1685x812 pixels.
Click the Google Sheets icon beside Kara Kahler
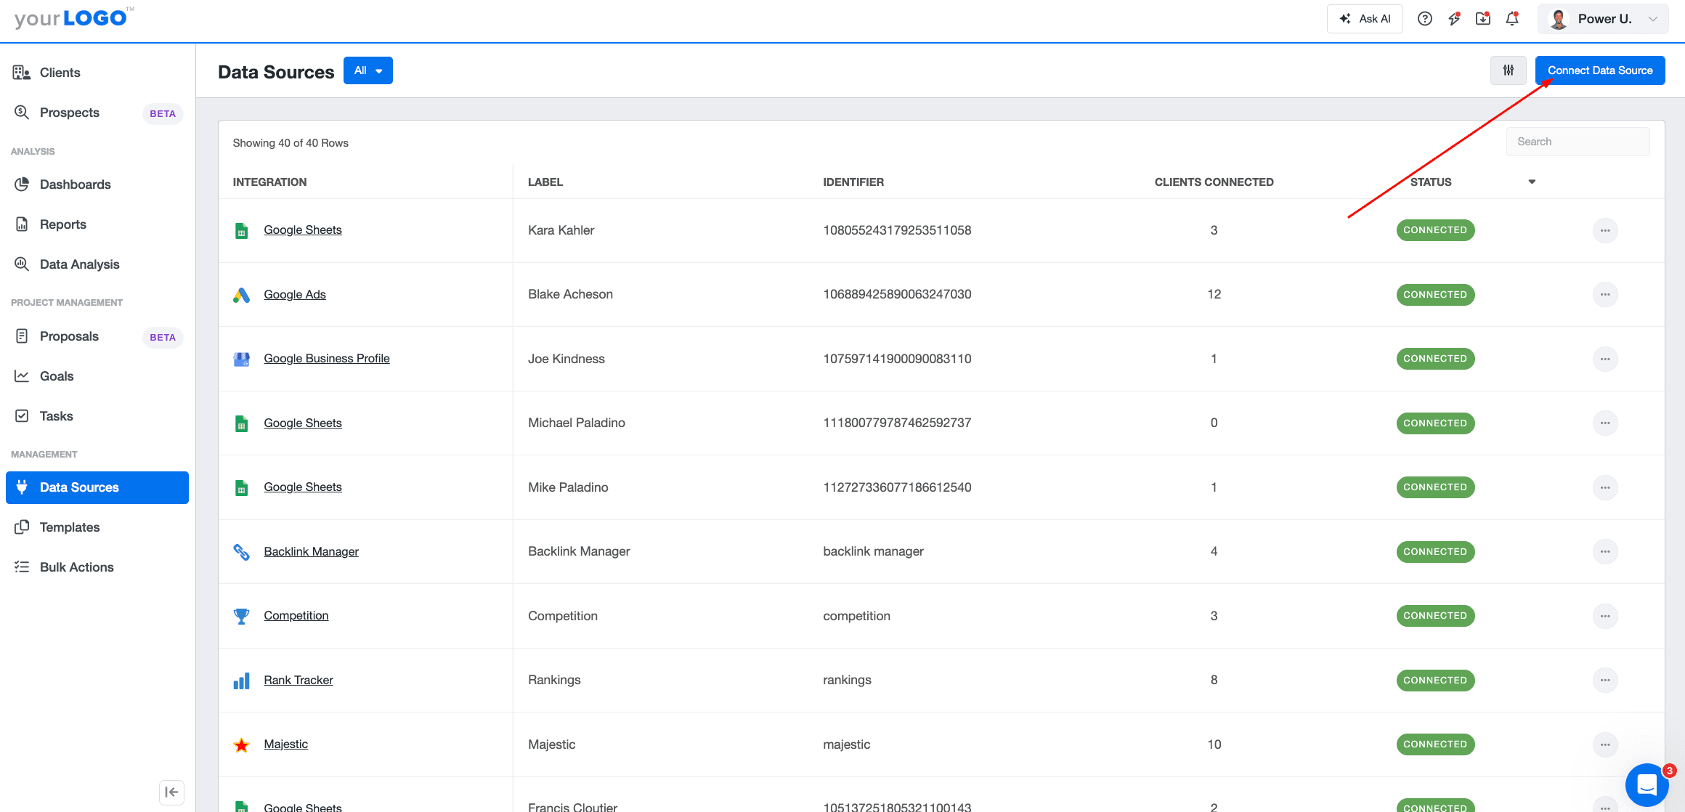point(240,230)
